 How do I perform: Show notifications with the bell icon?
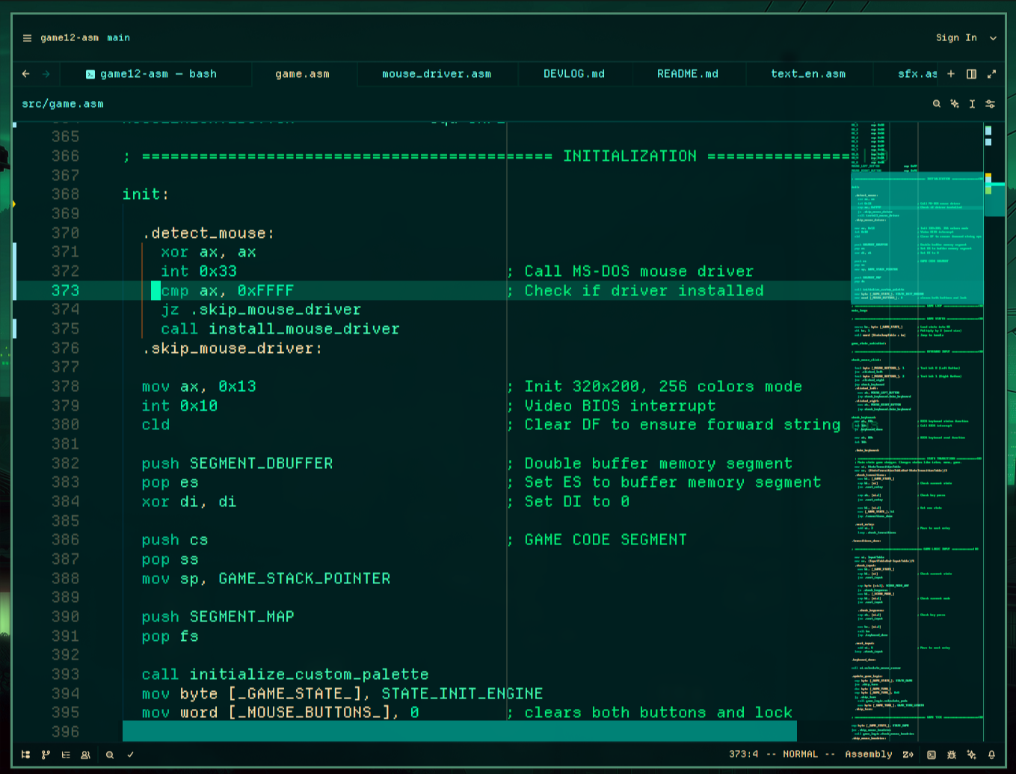(991, 755)
